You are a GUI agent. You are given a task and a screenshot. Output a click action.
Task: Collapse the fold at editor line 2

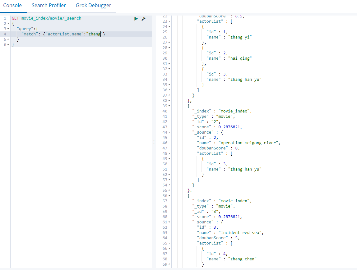[x=8, y=24]
